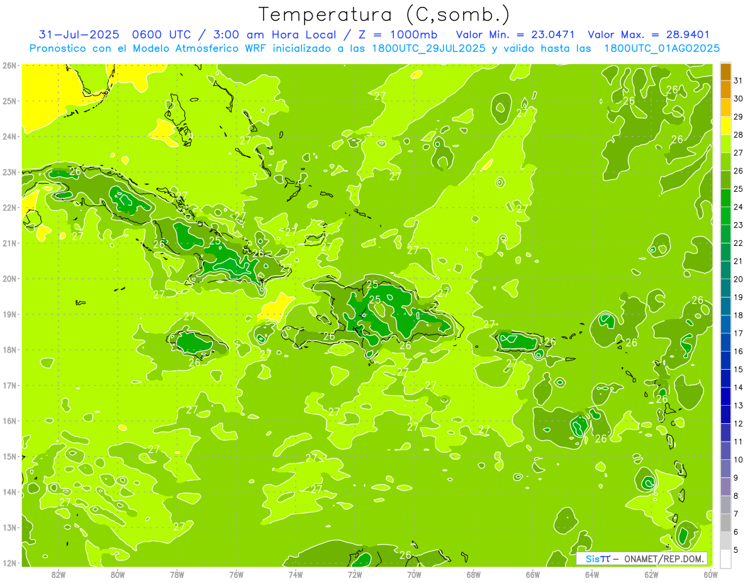Click the '0600 UTC' time text
755x583 pixels.
click(x=162, y=35)
